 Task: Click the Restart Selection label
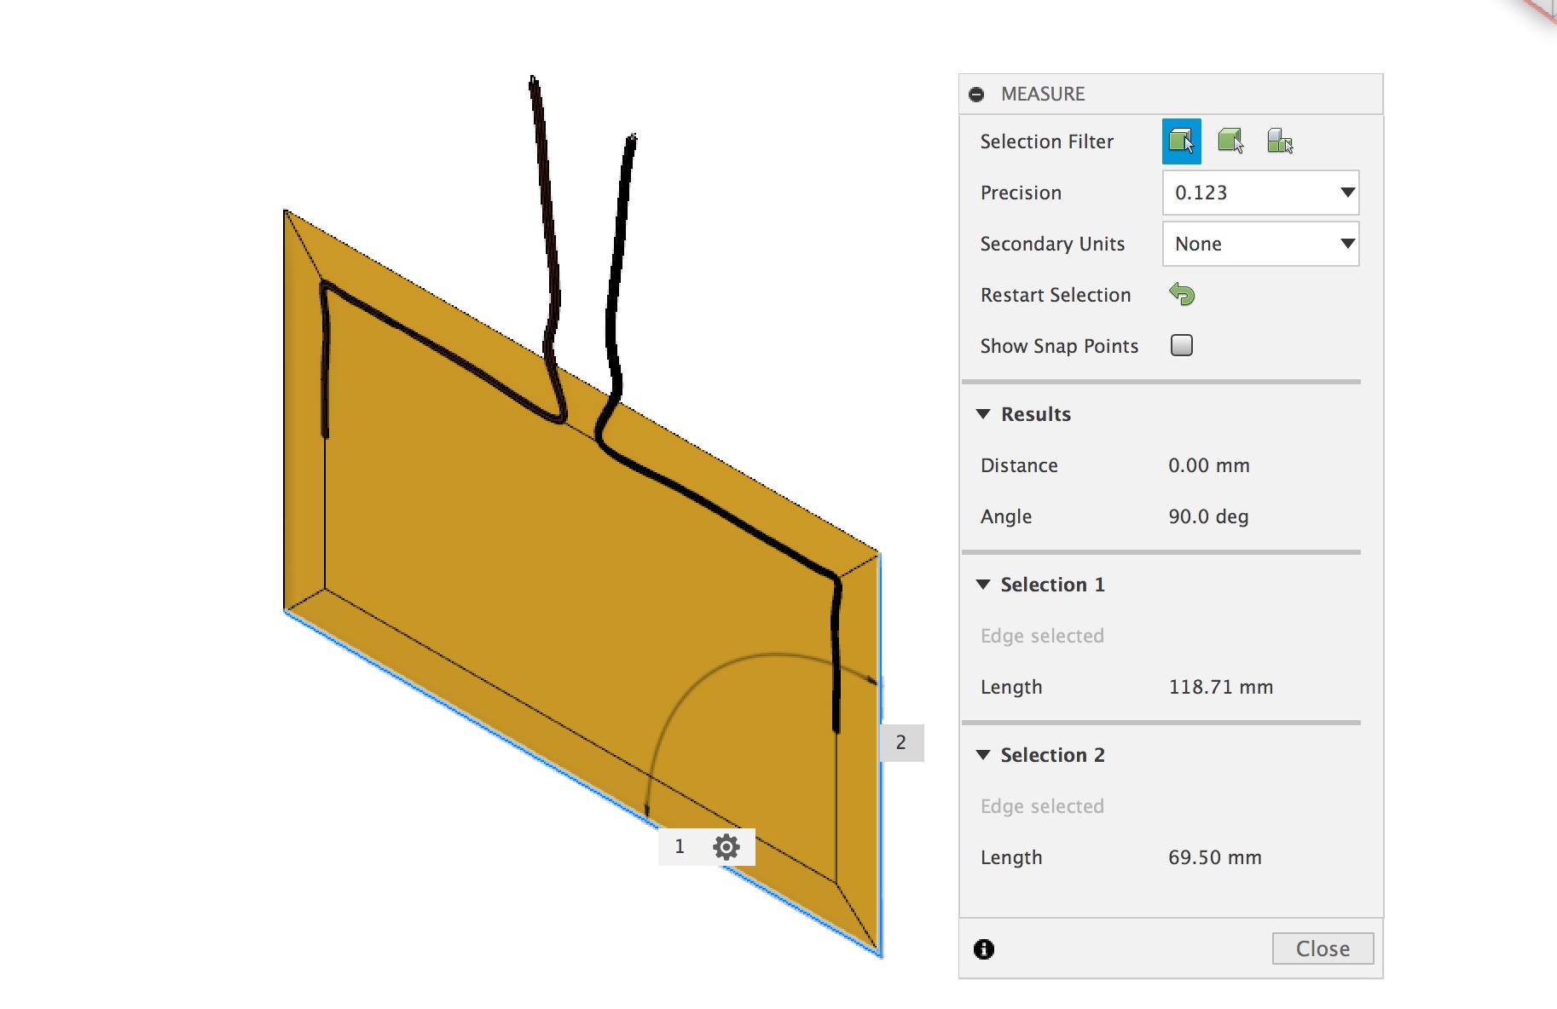[x=1056, y=295]
